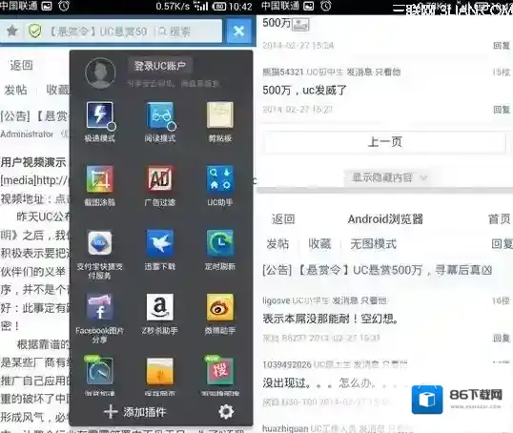Click the Android浏览器 forum title
513x433 pixels.
[385, 219]
